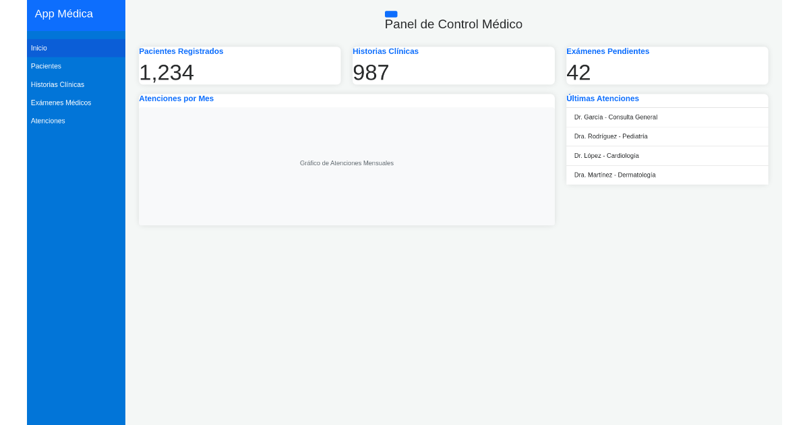Open the Atenciones por Mes panel header
The width and height of the screenshot is (809, 425).
pyautogui.click(x=175, y=98)
